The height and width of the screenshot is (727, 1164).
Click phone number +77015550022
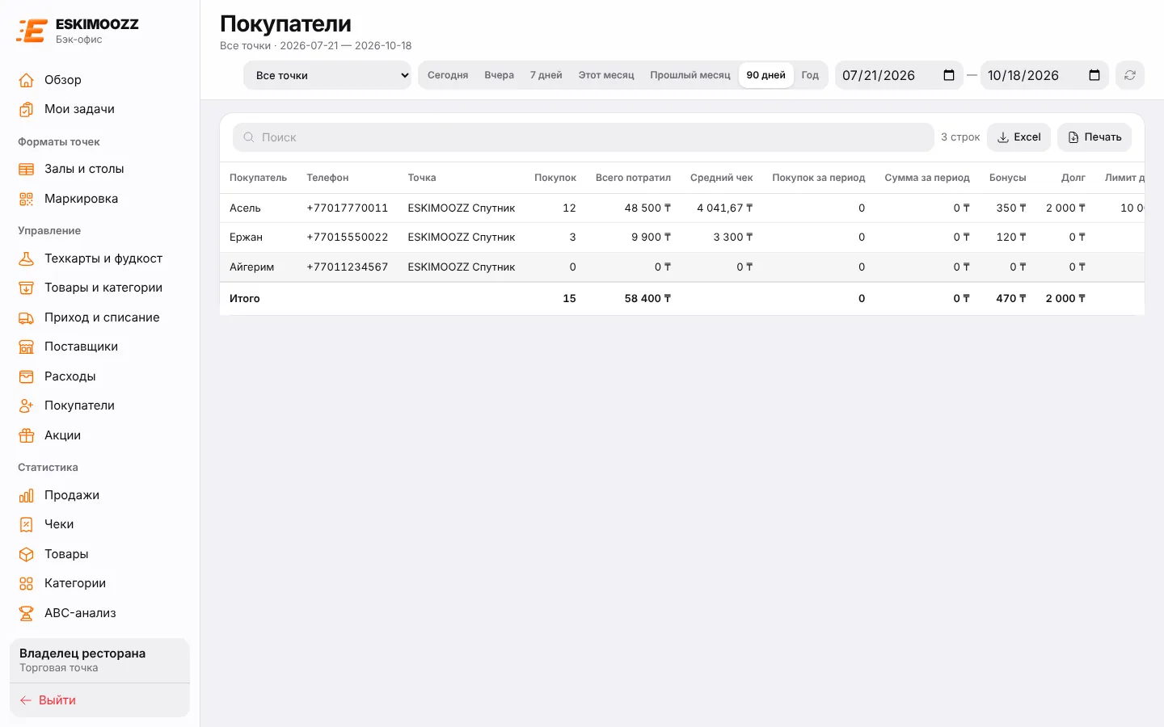click(x=348, y=237)
